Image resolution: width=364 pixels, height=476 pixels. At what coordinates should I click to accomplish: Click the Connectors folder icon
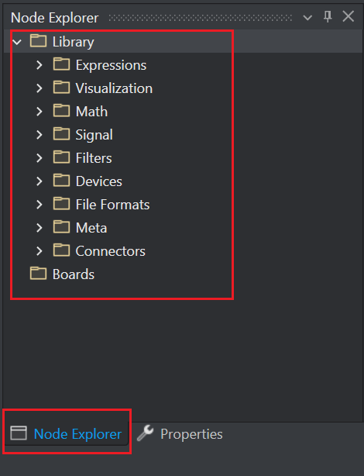click(x=62, y=250)
